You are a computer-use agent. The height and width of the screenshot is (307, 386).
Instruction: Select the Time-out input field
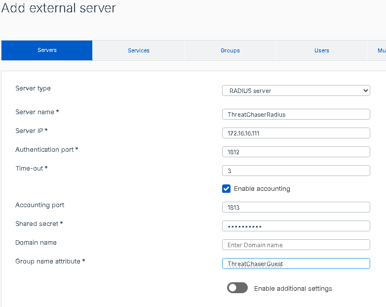point(296,171)
